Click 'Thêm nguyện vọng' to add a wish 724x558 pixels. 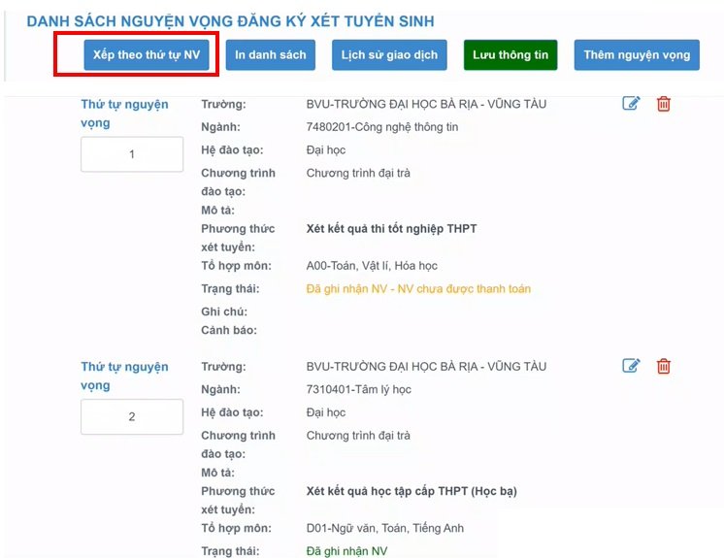[x=637, y=54]
